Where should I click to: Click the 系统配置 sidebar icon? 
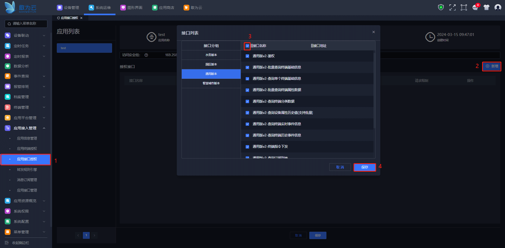tap(8, 221)
